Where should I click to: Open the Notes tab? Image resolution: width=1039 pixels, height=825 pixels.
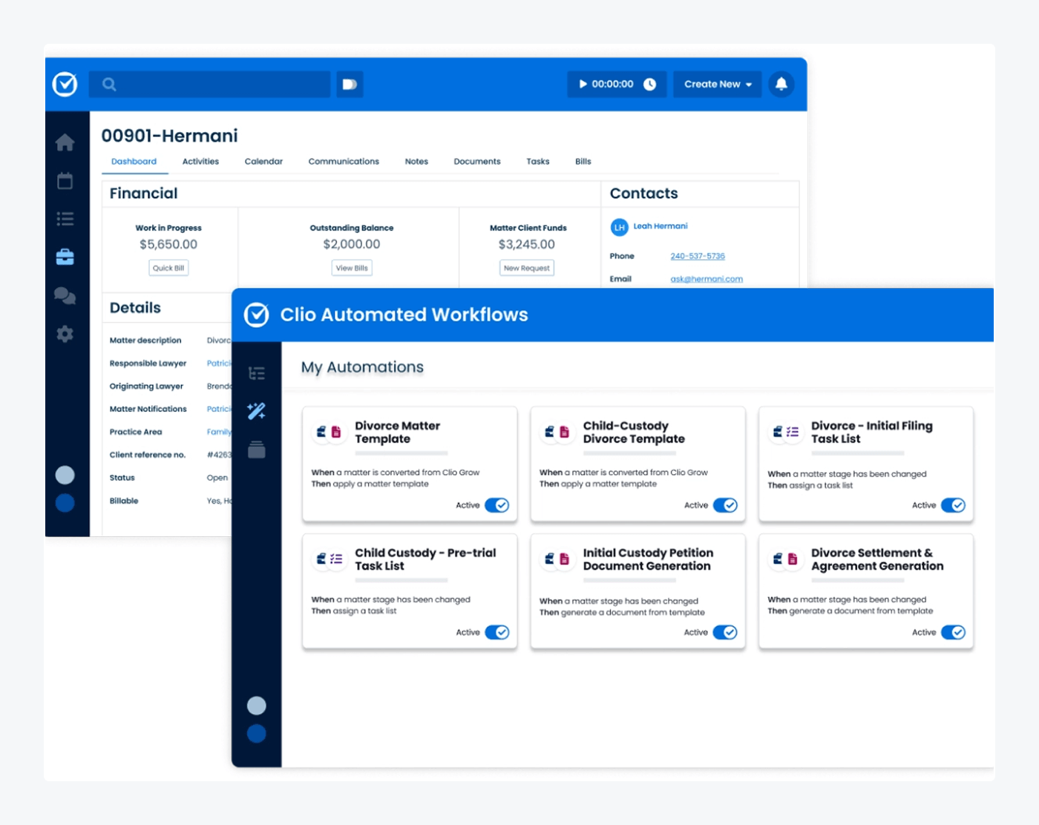pos(416,162)
